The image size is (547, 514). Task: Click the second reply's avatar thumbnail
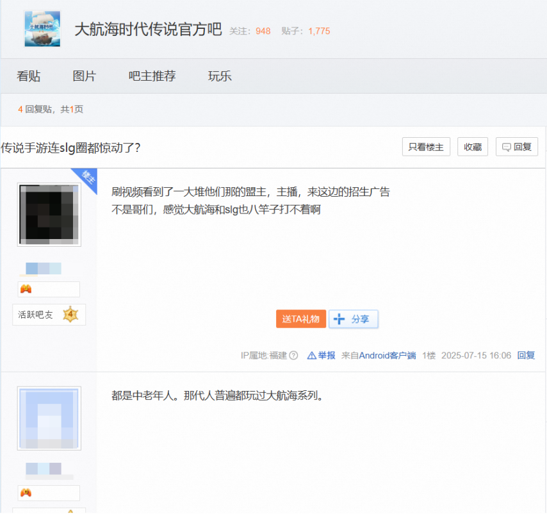tap(49, 418)
